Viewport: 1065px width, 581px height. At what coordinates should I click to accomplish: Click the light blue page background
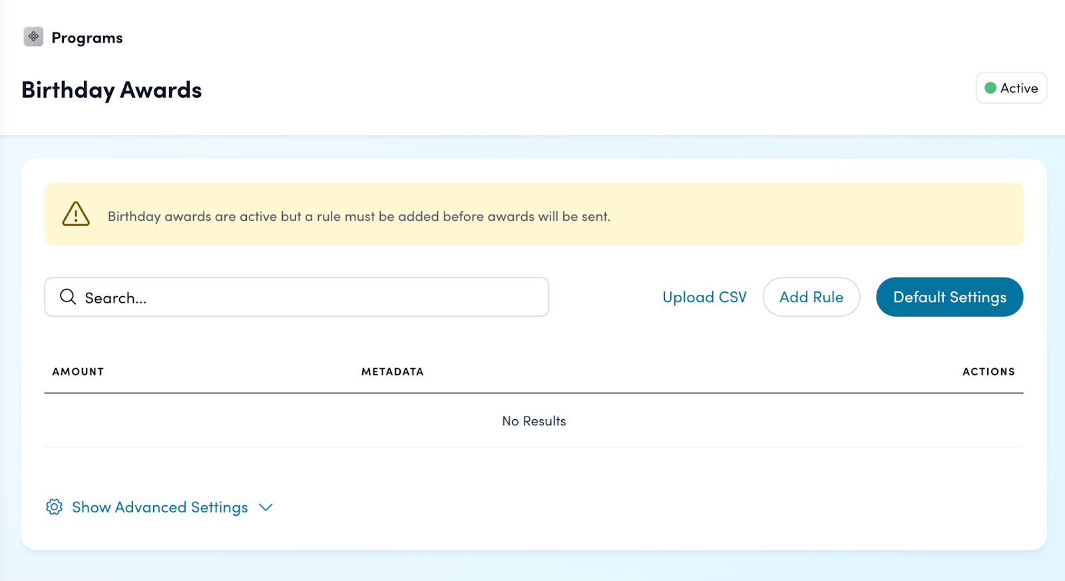click(x=532, y=566)
